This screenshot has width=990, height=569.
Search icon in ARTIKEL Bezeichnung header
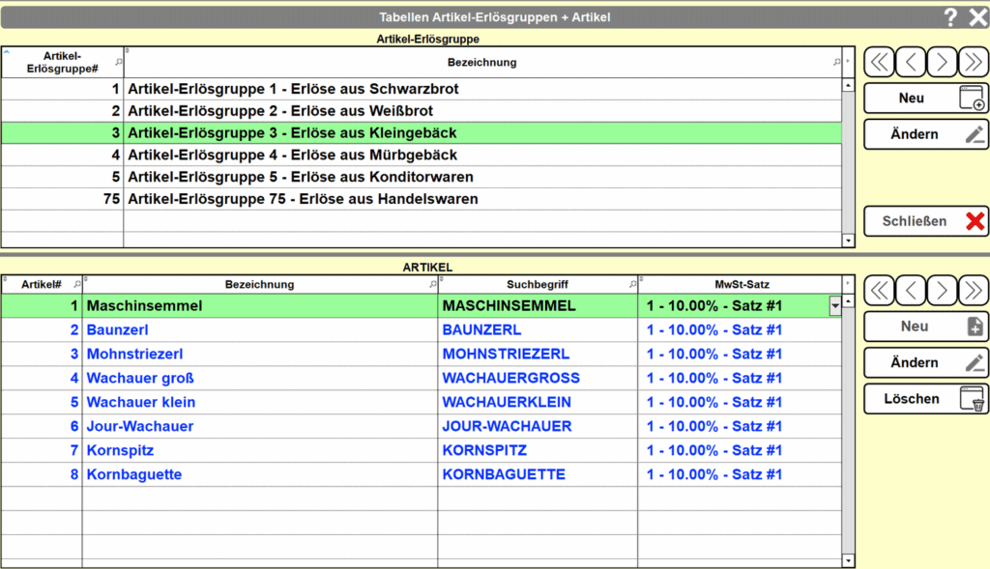(432, 284)
